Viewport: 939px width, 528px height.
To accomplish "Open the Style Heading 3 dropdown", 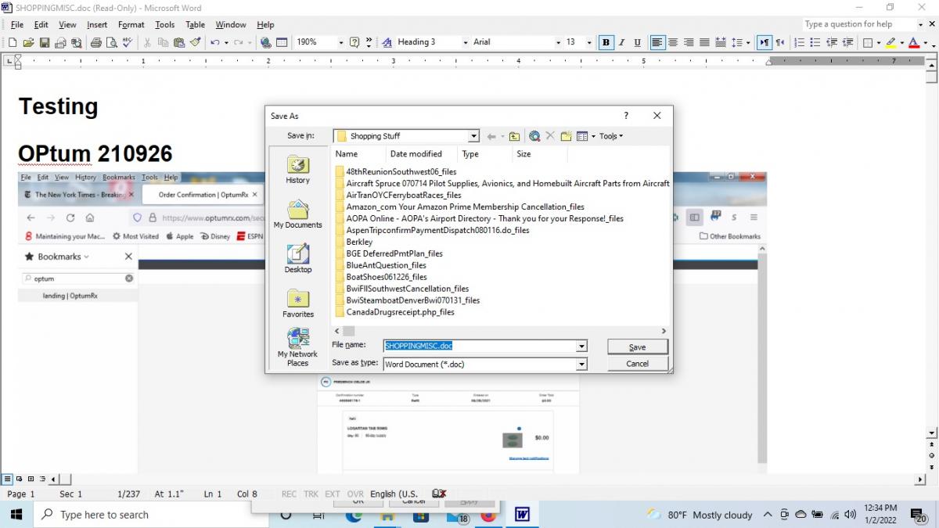I will click(466, 42).
